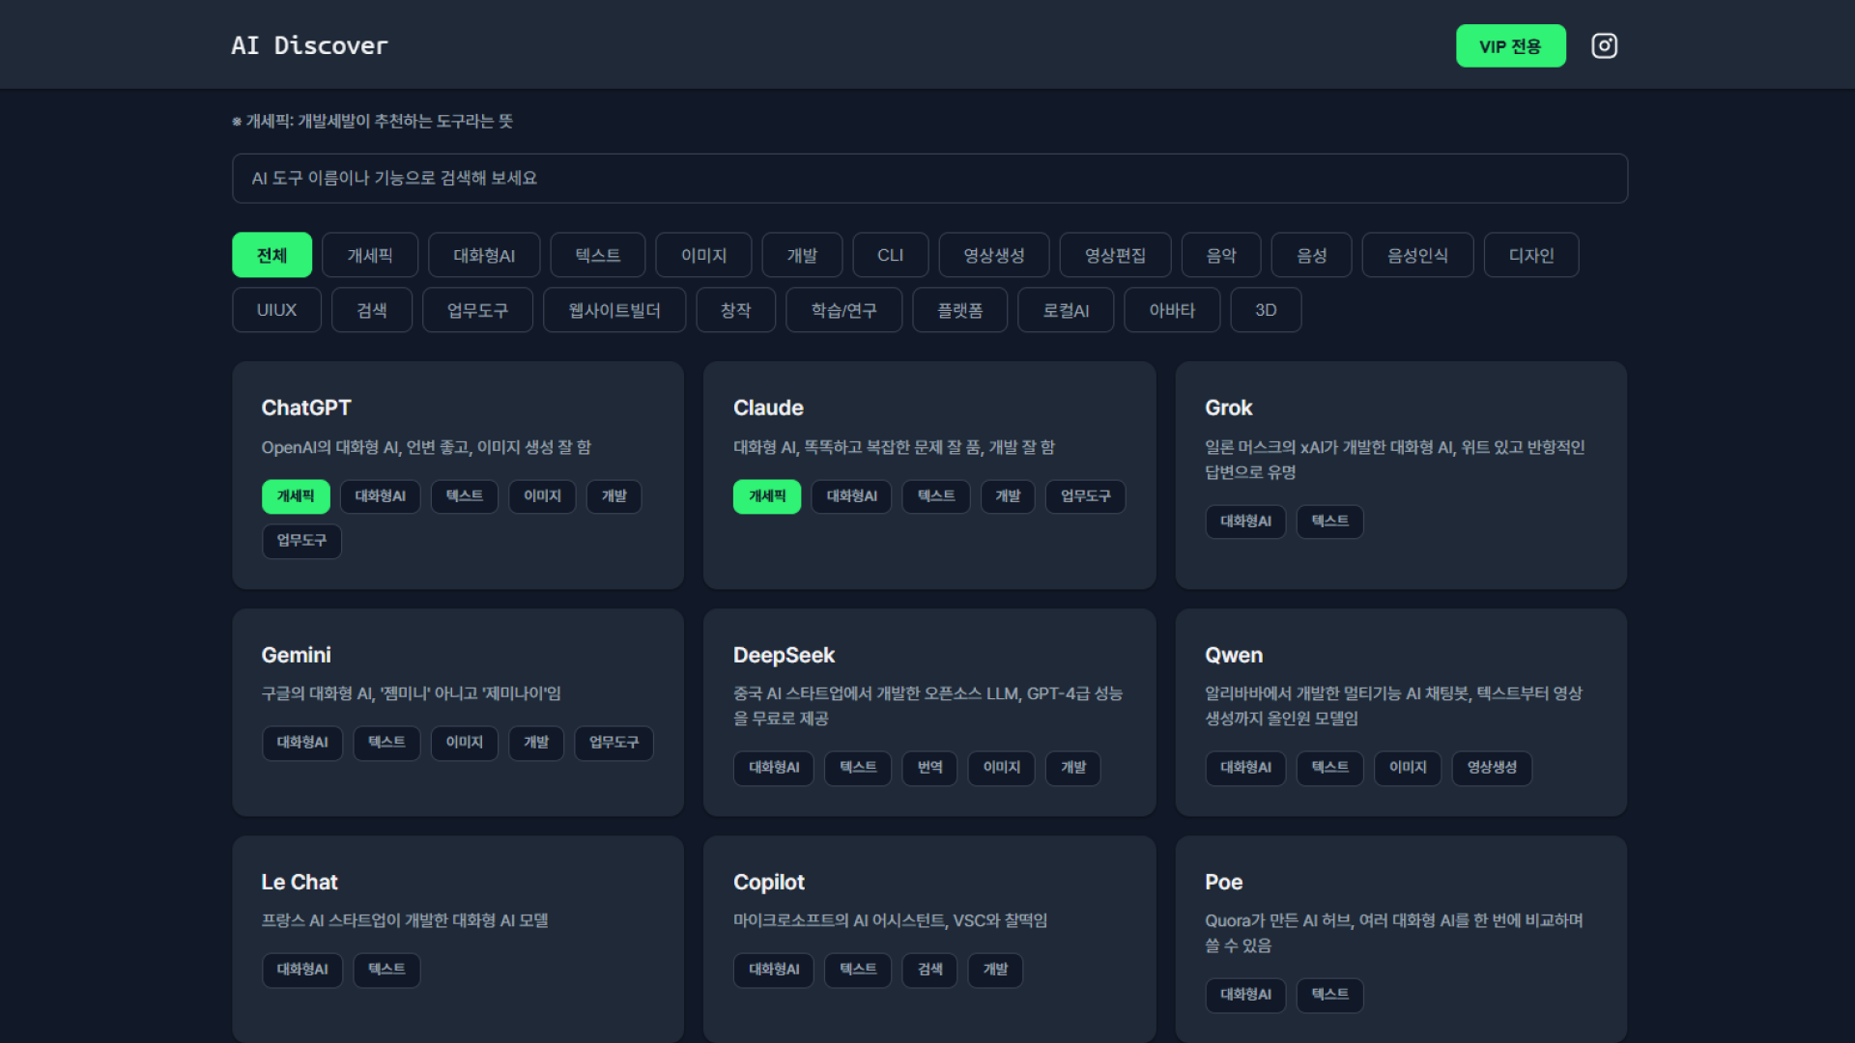1855x1043 pixels.
Task: Click the 영상생성 tag on Qwen card
Action: 1492,768
